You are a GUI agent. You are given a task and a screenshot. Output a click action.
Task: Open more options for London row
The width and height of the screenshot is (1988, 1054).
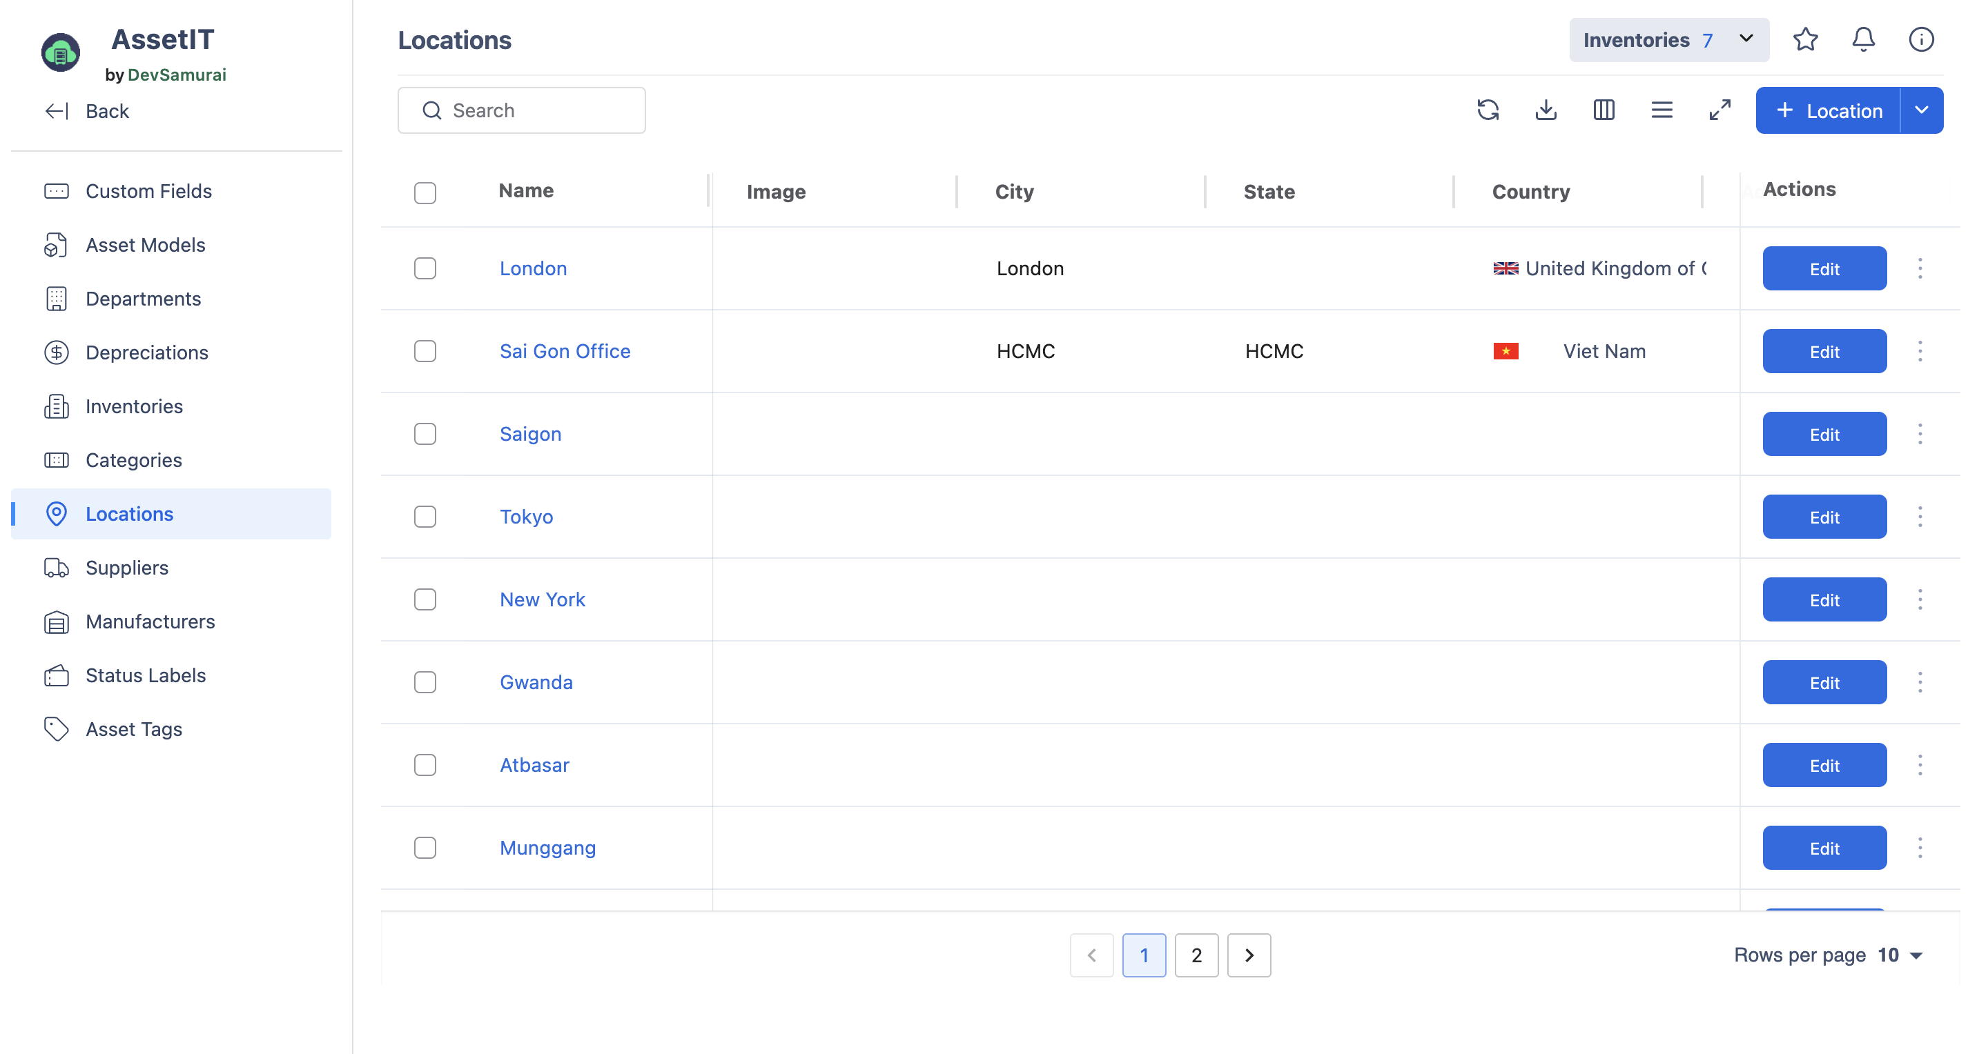click(1920, 268)
